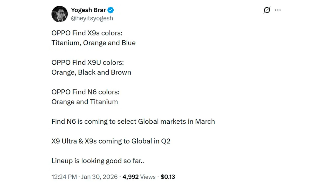Click the $0.13 value
The width and height of the screenshot is (332, 187).
[x=168, y=177]
